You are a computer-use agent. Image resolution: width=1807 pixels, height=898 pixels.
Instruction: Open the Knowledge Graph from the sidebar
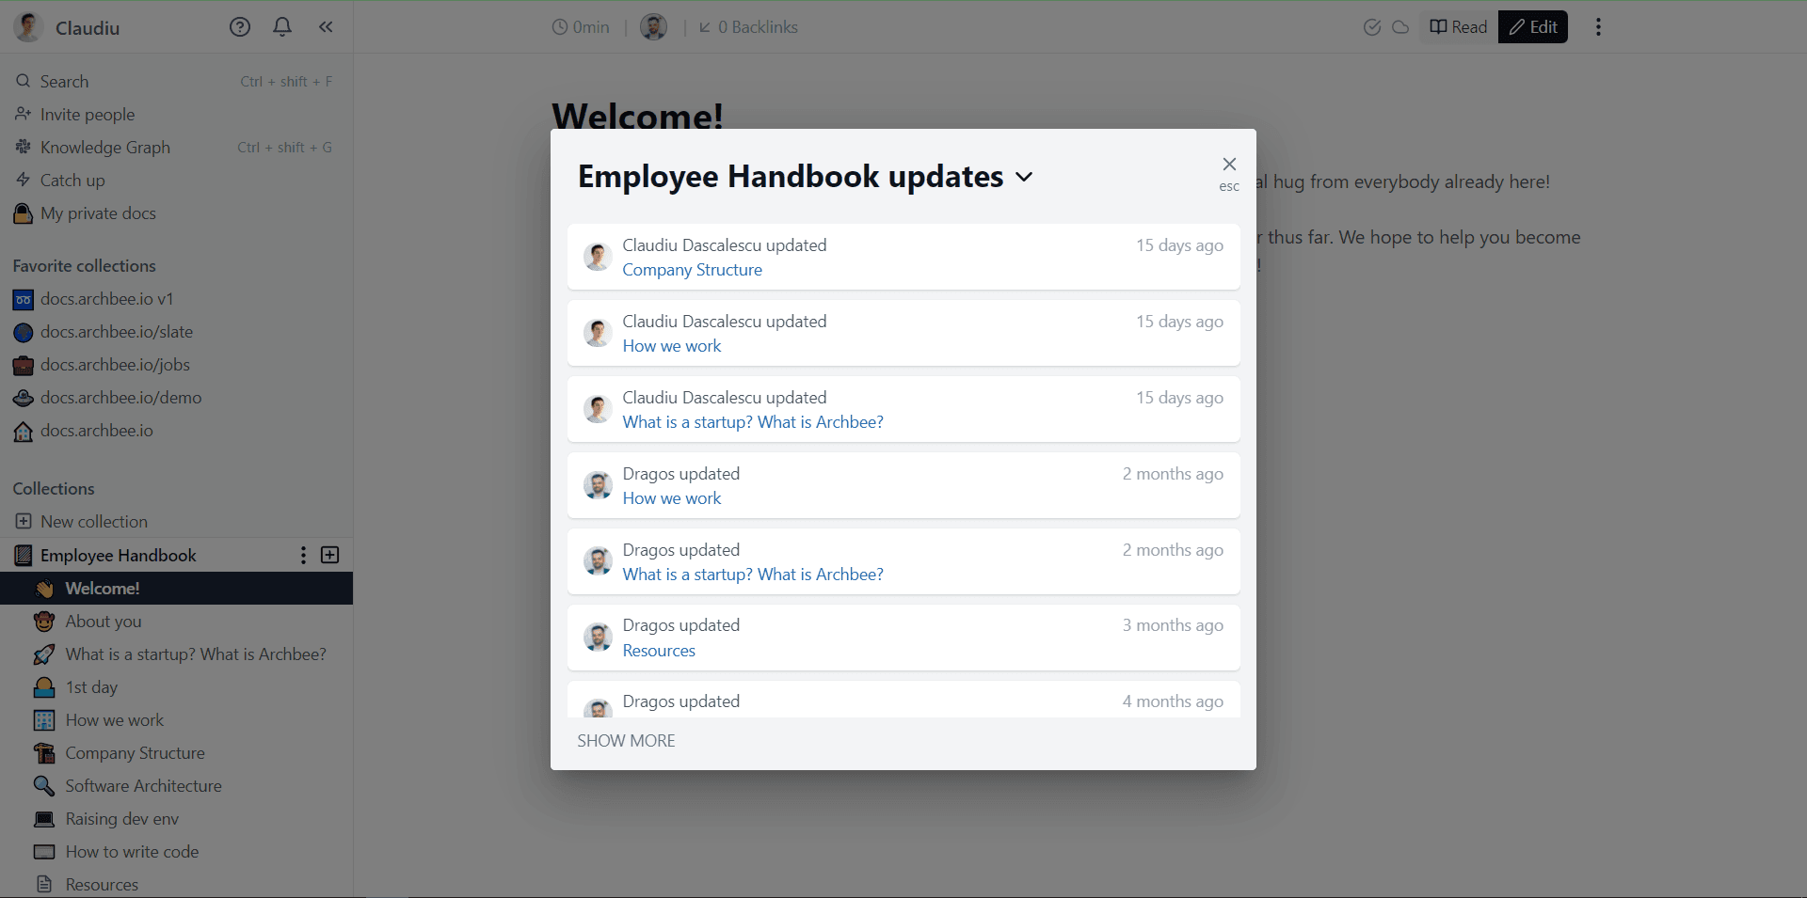click(x=104, y=147)
